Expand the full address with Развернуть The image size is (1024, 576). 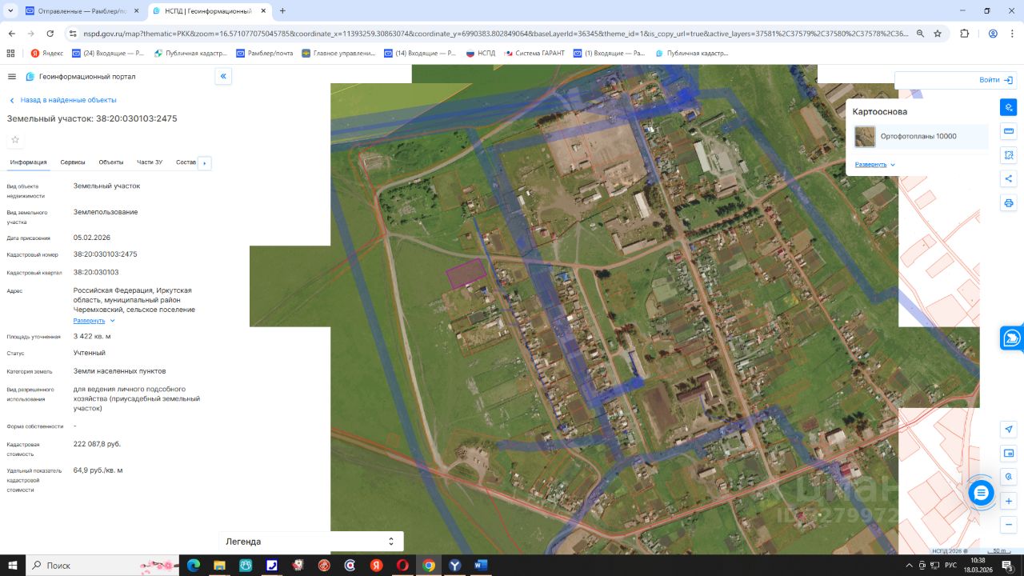pyautogui.click(x=94, y=321)
